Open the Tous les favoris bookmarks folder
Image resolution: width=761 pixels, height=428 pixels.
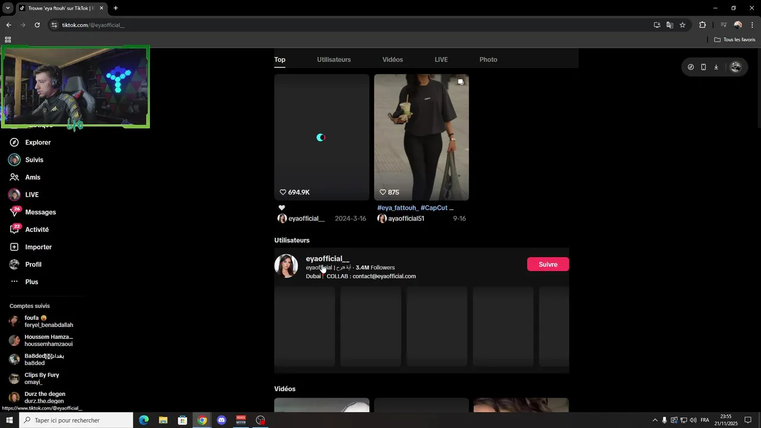(x=735, y=40)
